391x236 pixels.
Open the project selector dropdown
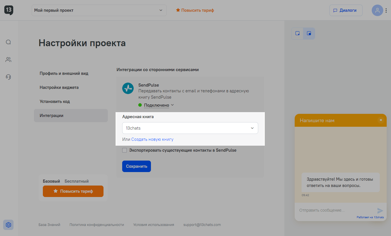tap(99, 10)
